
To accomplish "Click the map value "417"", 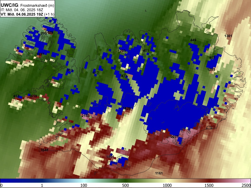I will click(96, 73).
